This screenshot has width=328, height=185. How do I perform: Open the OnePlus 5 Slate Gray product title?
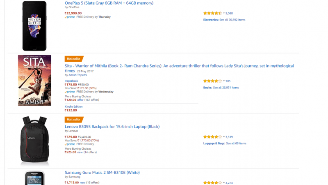coord(109,3)
